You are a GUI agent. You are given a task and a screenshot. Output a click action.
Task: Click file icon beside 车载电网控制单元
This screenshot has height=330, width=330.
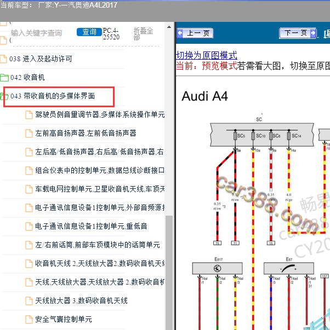pyautogui.click(x=29, y=189)
